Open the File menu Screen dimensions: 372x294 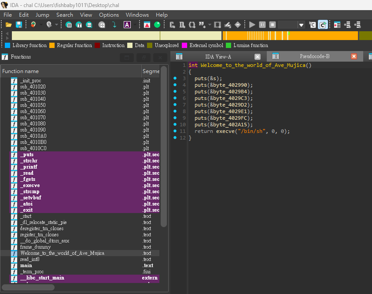[x=7, y=15]
